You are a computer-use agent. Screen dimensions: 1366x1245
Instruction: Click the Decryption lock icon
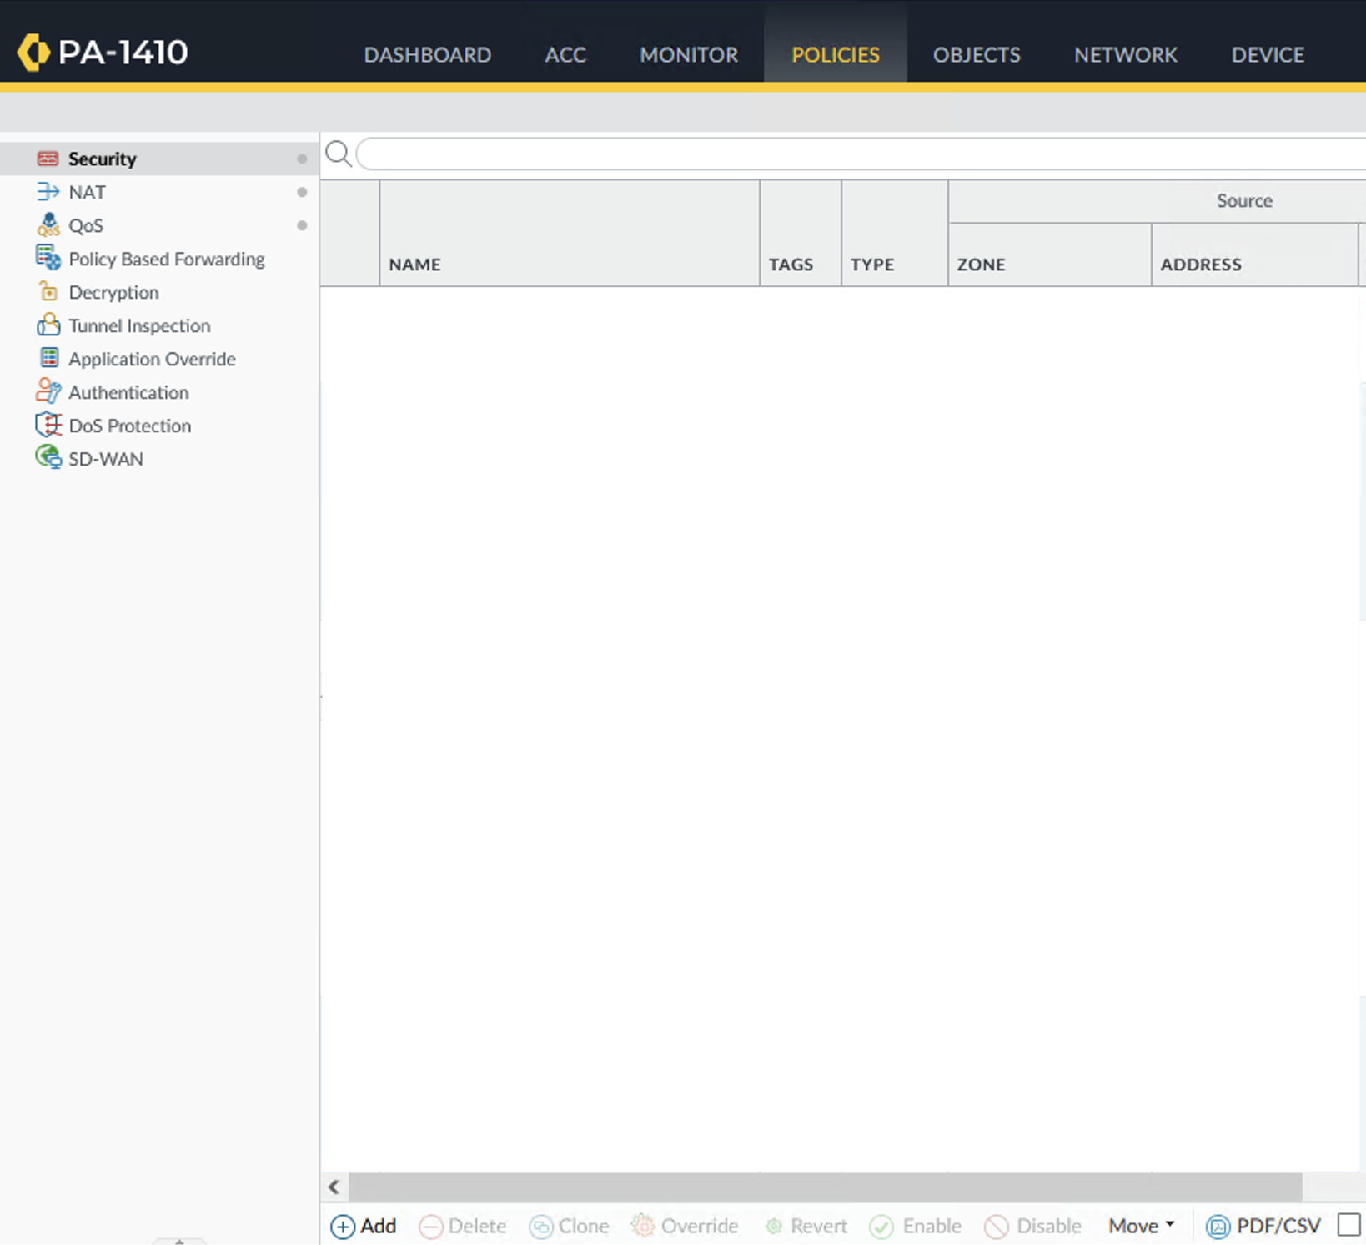click(x=48, y=292)
